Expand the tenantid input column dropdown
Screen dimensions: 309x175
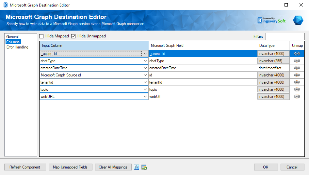[x=145, y=82]
